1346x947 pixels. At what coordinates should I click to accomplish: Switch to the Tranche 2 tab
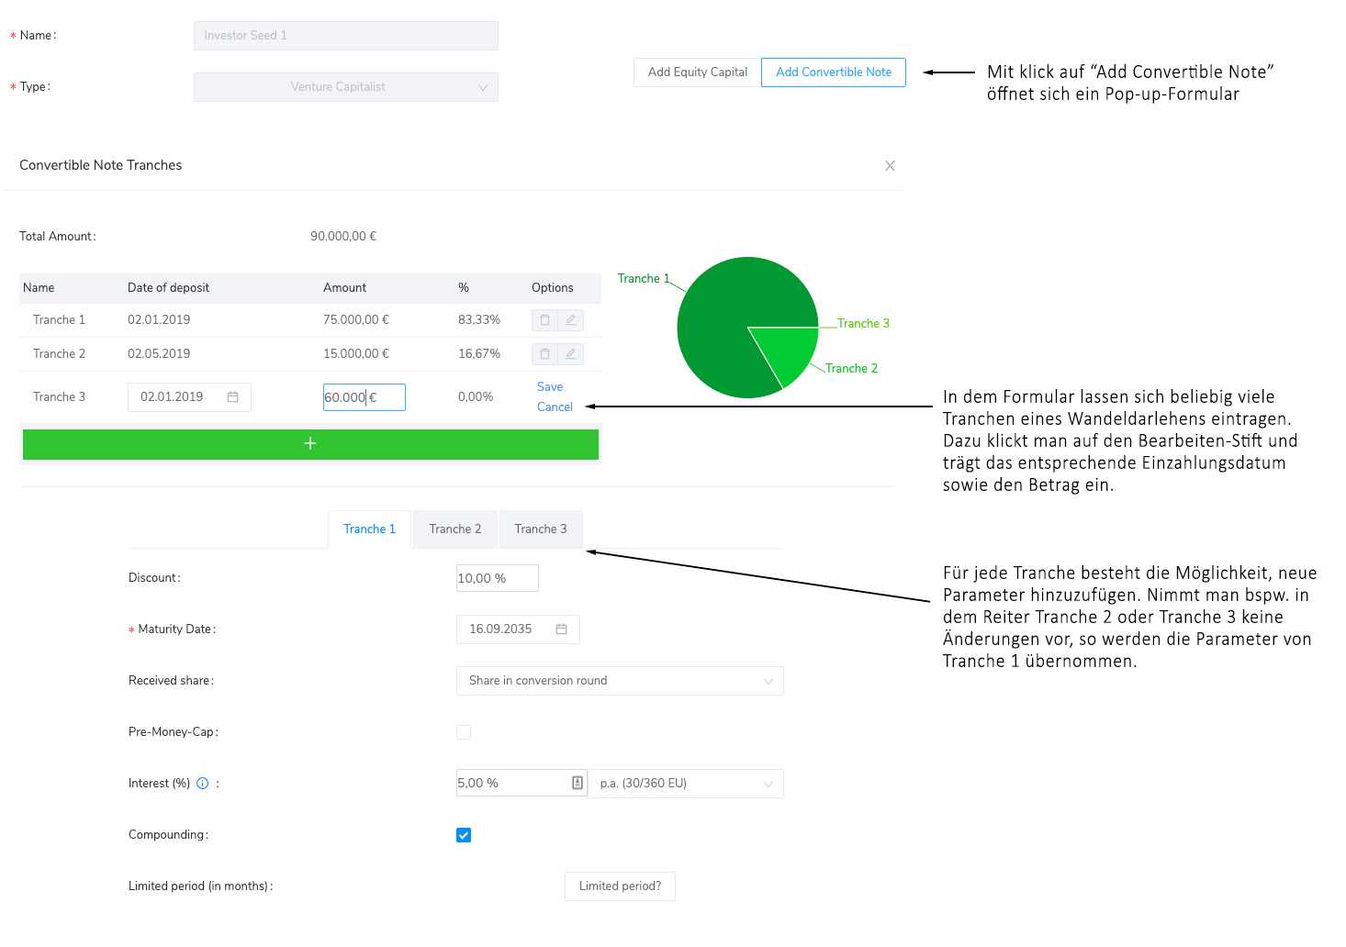pos(455,529)
